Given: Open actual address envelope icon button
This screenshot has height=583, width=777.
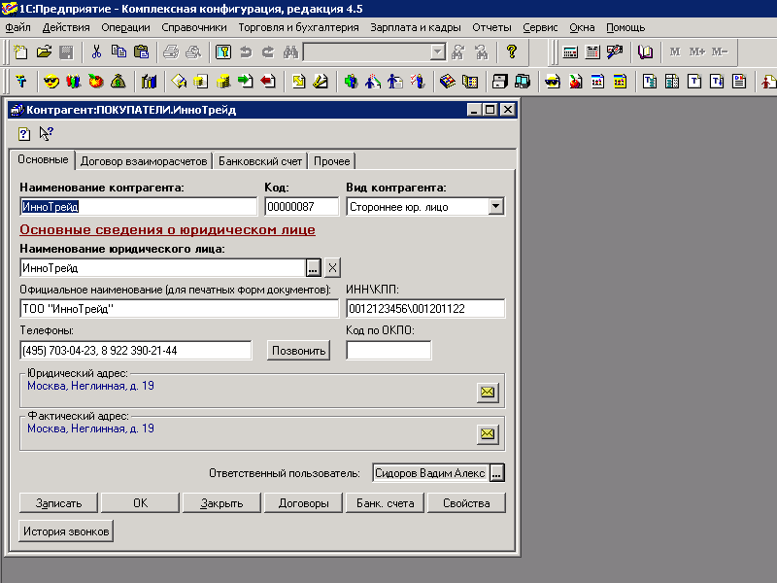Looking at the screenshot, I should pos(488,434).
